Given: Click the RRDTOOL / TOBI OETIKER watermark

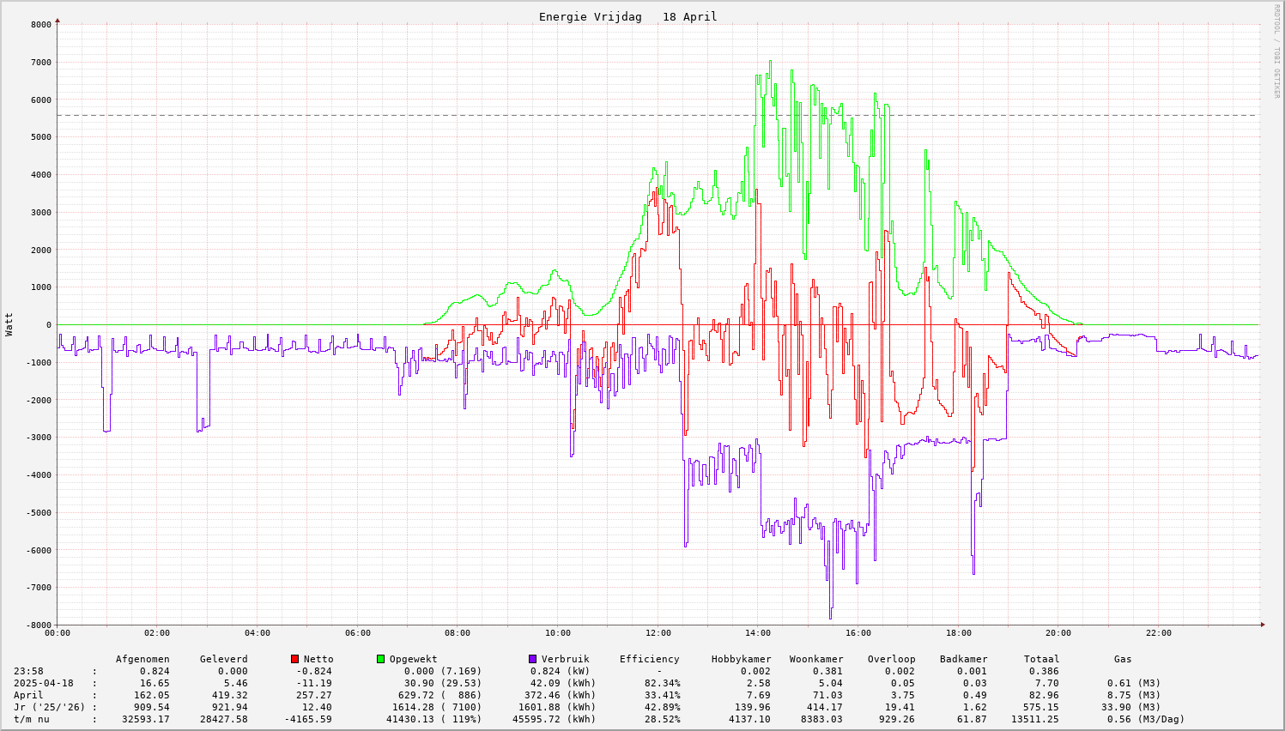Looking at the screenshot, I should 1276,51.
